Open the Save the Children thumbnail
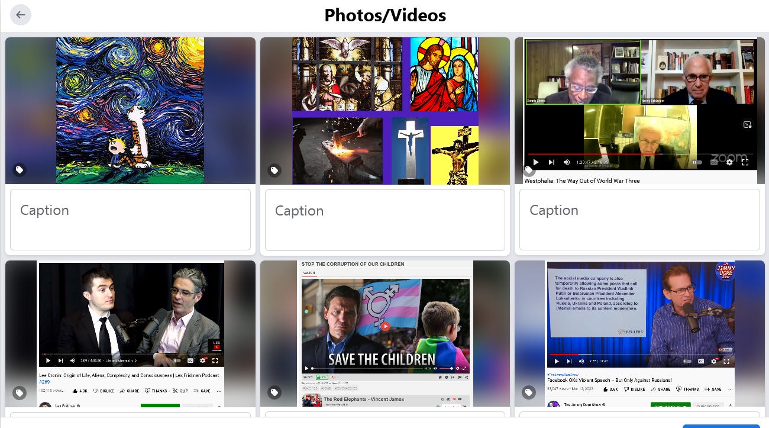Image resolution: width=769 pixels, height=428 pixels. [x=385, y=334]
